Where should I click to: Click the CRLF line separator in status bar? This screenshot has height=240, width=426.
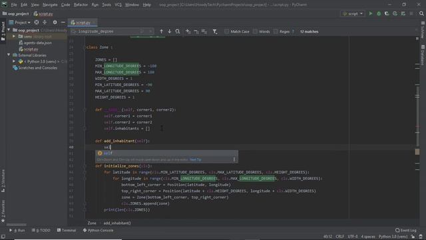click(340, 237)
